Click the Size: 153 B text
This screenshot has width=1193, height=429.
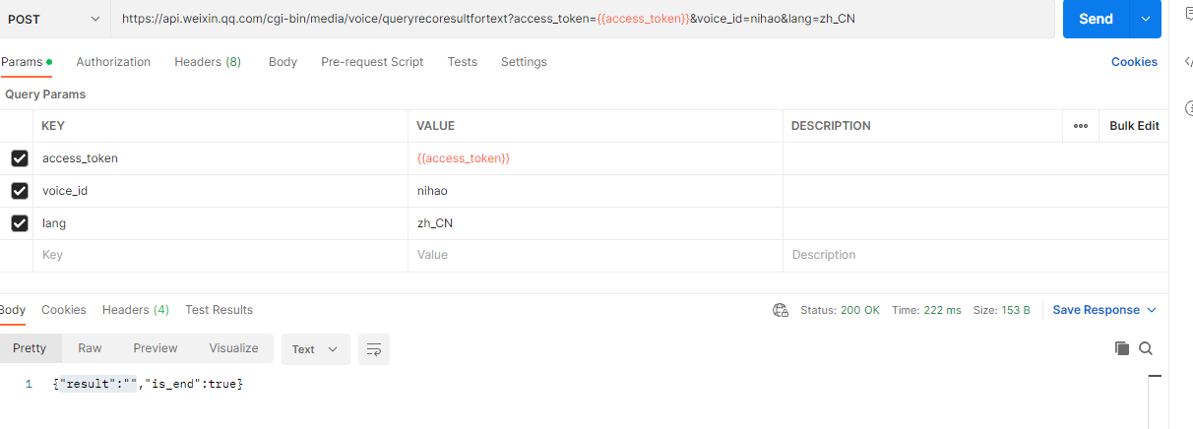(1002, 310)
